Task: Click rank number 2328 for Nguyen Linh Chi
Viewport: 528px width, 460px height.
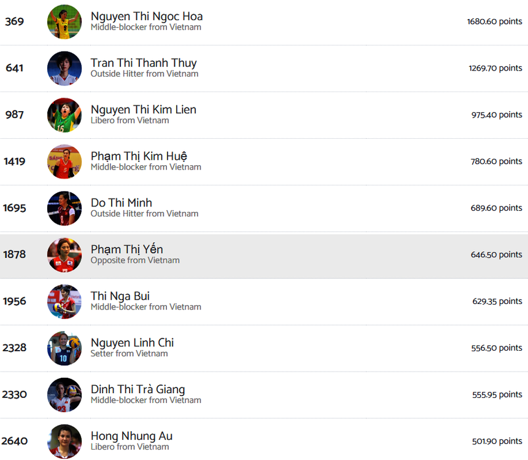Action: [14, 348]
